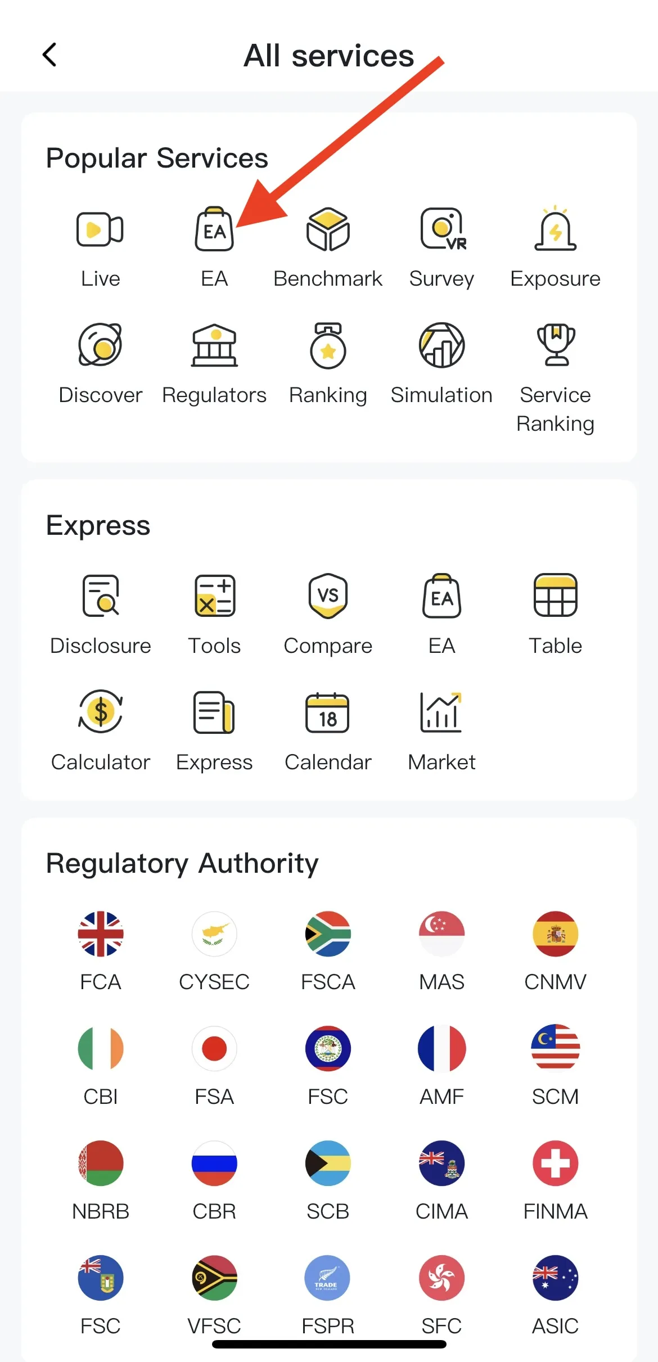The image size is (658, 1362).
Task: Select the Regulators building icon
Action: tap(214, 345)
